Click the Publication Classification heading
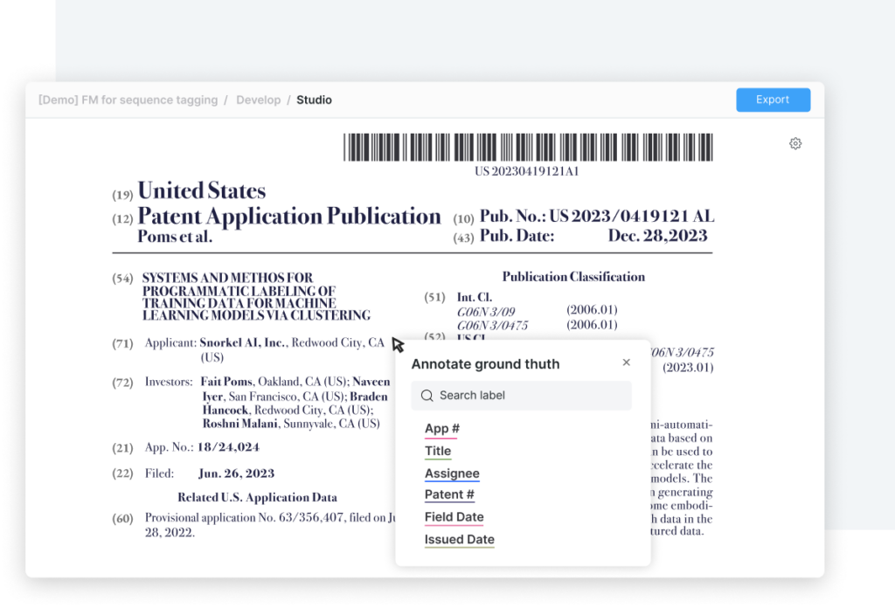This screenshot has width=895, height=608. coord(573,277)
